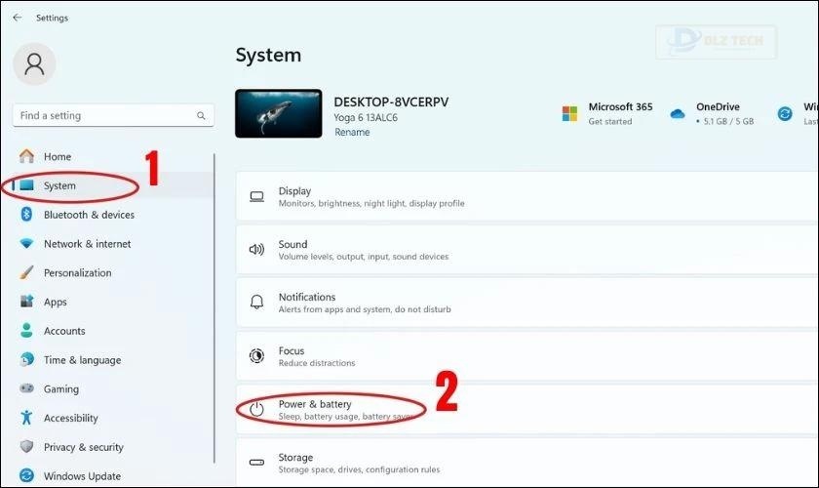819x488 pixels.
Task: Open Windows Update from sidebar
Action: pos(82,476)
